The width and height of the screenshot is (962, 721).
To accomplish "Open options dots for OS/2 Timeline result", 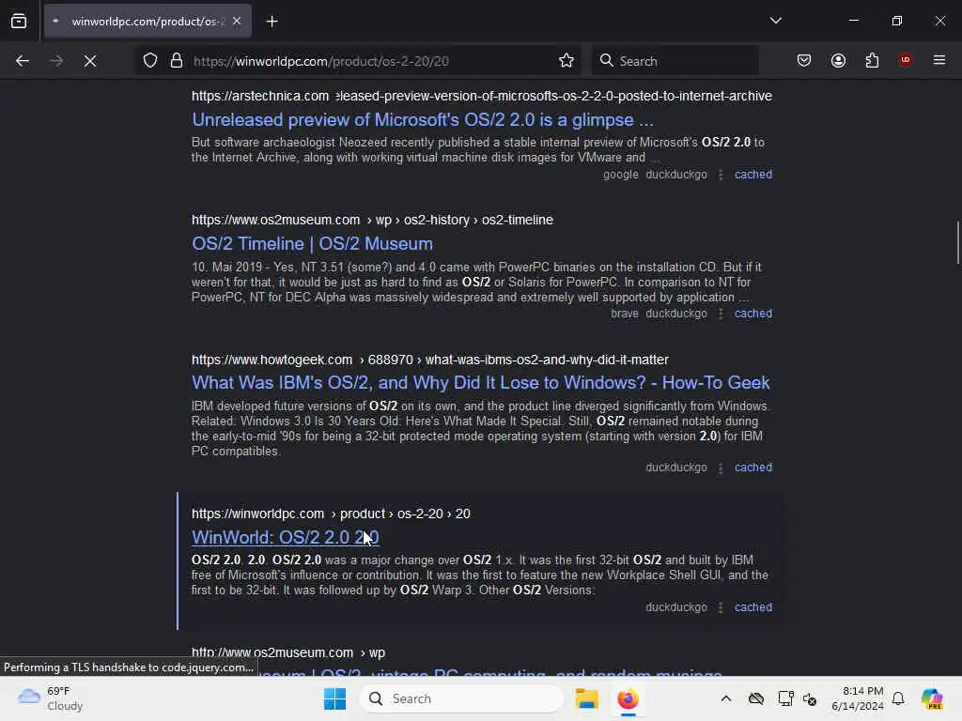I will coord(721,314).
